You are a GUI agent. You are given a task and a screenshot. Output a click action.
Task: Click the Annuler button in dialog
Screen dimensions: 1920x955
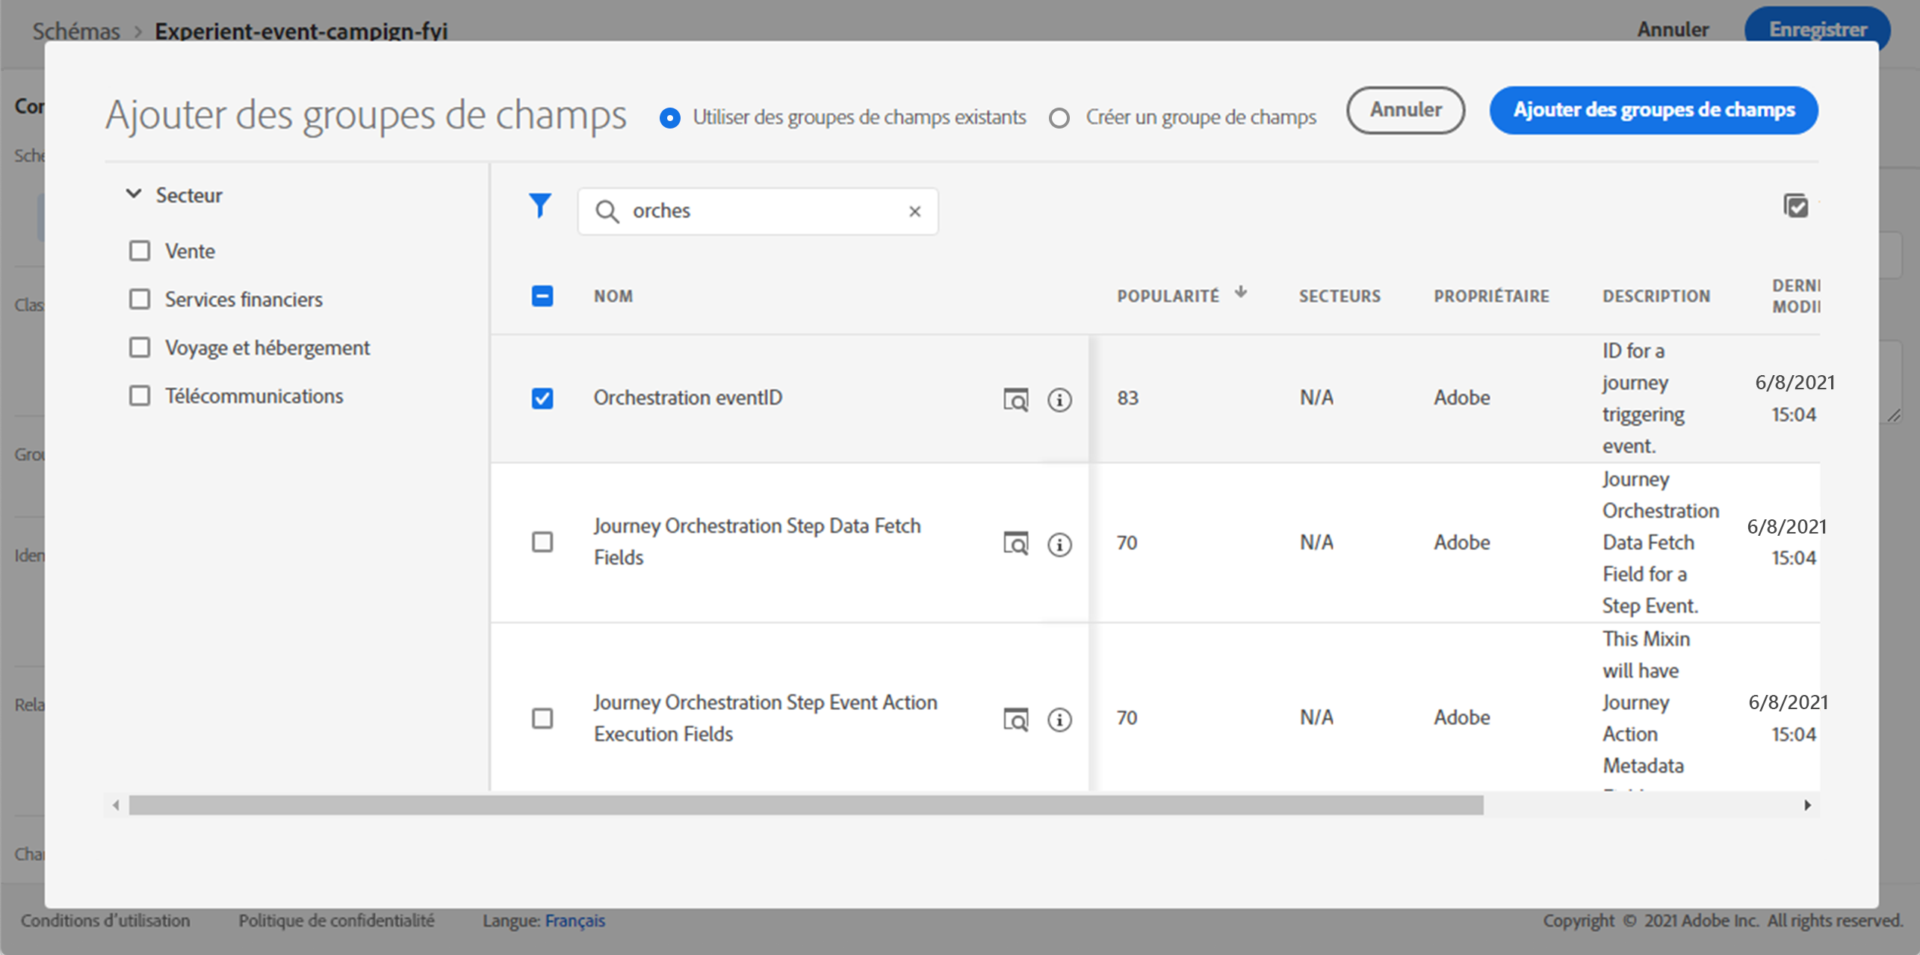point(1405,111)
